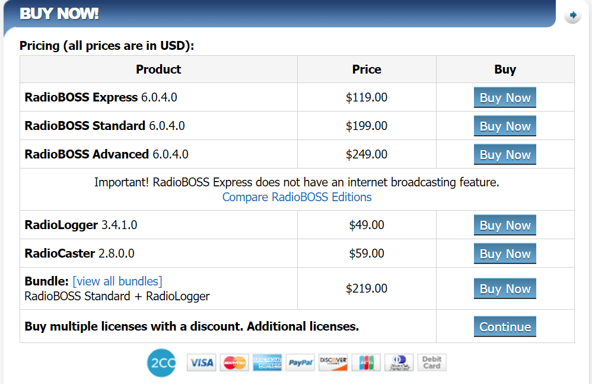Buy RadioBOSS Advanced with Buy Now
This screenshot has height=384, width=592.
pos(505,154)
